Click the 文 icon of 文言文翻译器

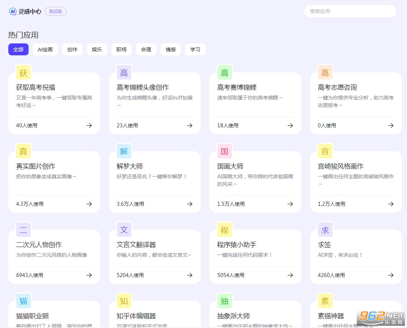point(124,230)
